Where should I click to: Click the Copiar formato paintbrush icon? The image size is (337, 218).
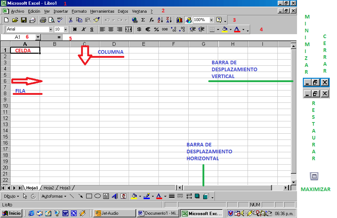point(96,20)
